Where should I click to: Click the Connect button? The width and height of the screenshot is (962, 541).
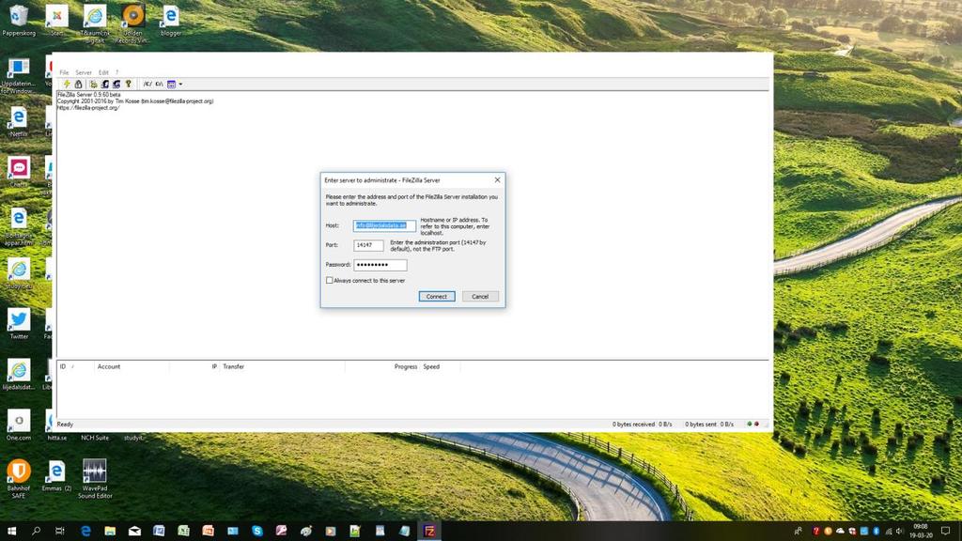[x=437, y=296]
